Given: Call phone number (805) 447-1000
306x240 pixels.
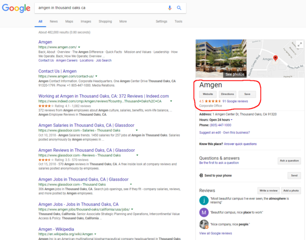Looking at the screenshot, I should pos(220,125).
